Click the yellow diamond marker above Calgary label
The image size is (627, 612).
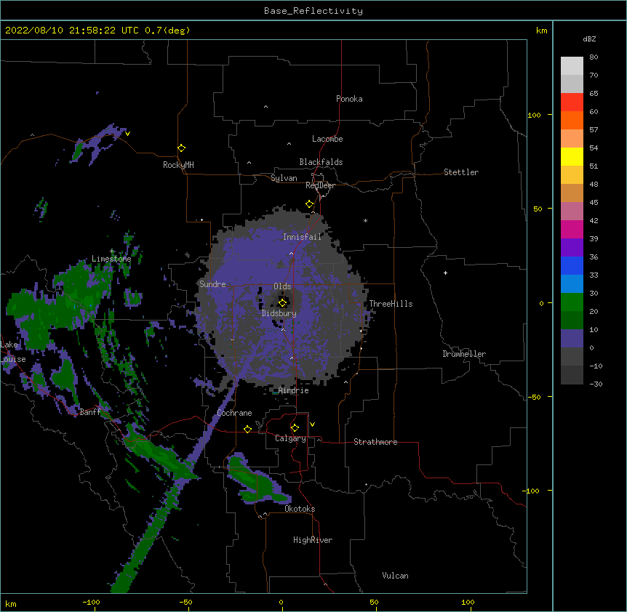click(295, 428)
